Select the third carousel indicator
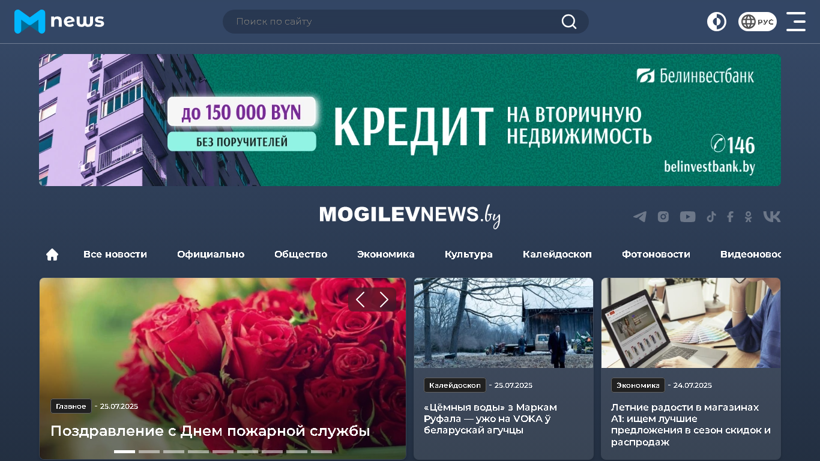The image size is (820, 461). point(173,451)
